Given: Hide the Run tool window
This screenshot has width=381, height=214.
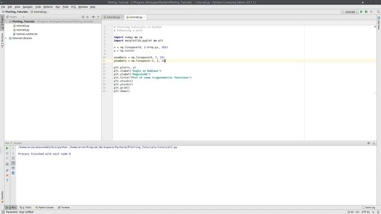Looking at the screenshot, I should (374, 143).
